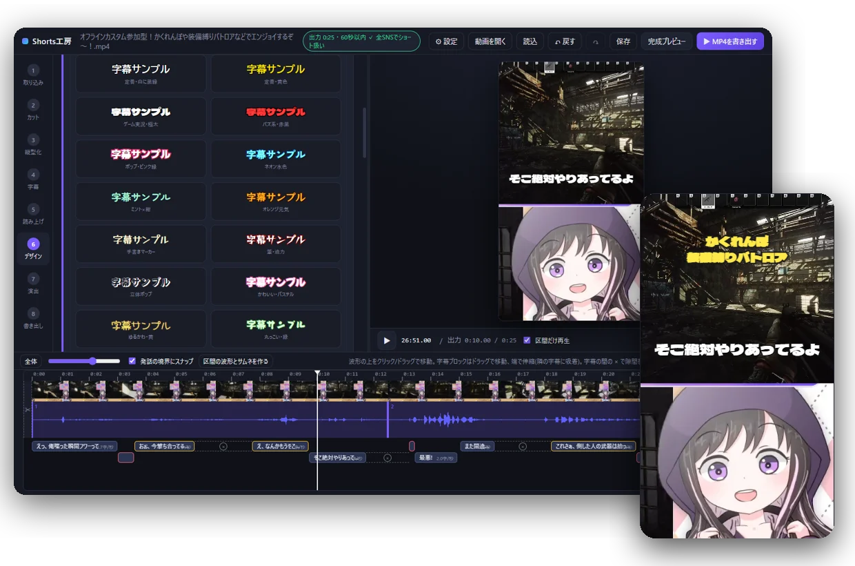Click waveform segment 2 in the timeline
Image resolution: width=855 pixels, height=566 pixels.
coord(514,420)
